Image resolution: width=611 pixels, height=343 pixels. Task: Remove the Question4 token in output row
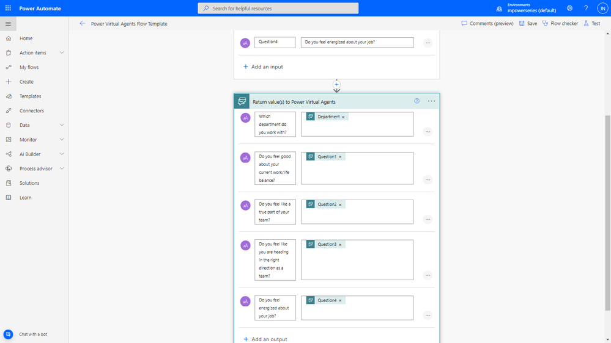click(x=340, y=301)
